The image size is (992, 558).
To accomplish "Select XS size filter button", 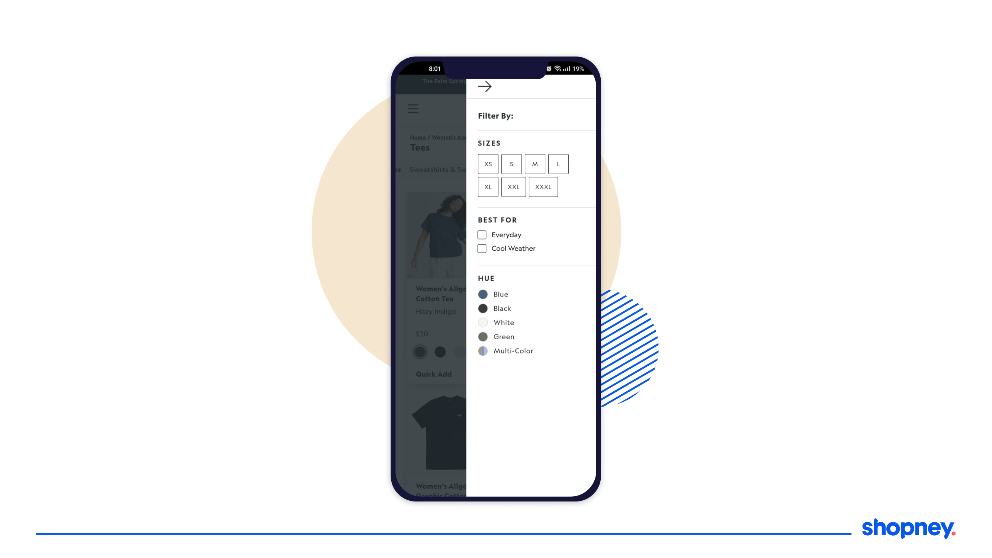I will pos(488,164).
